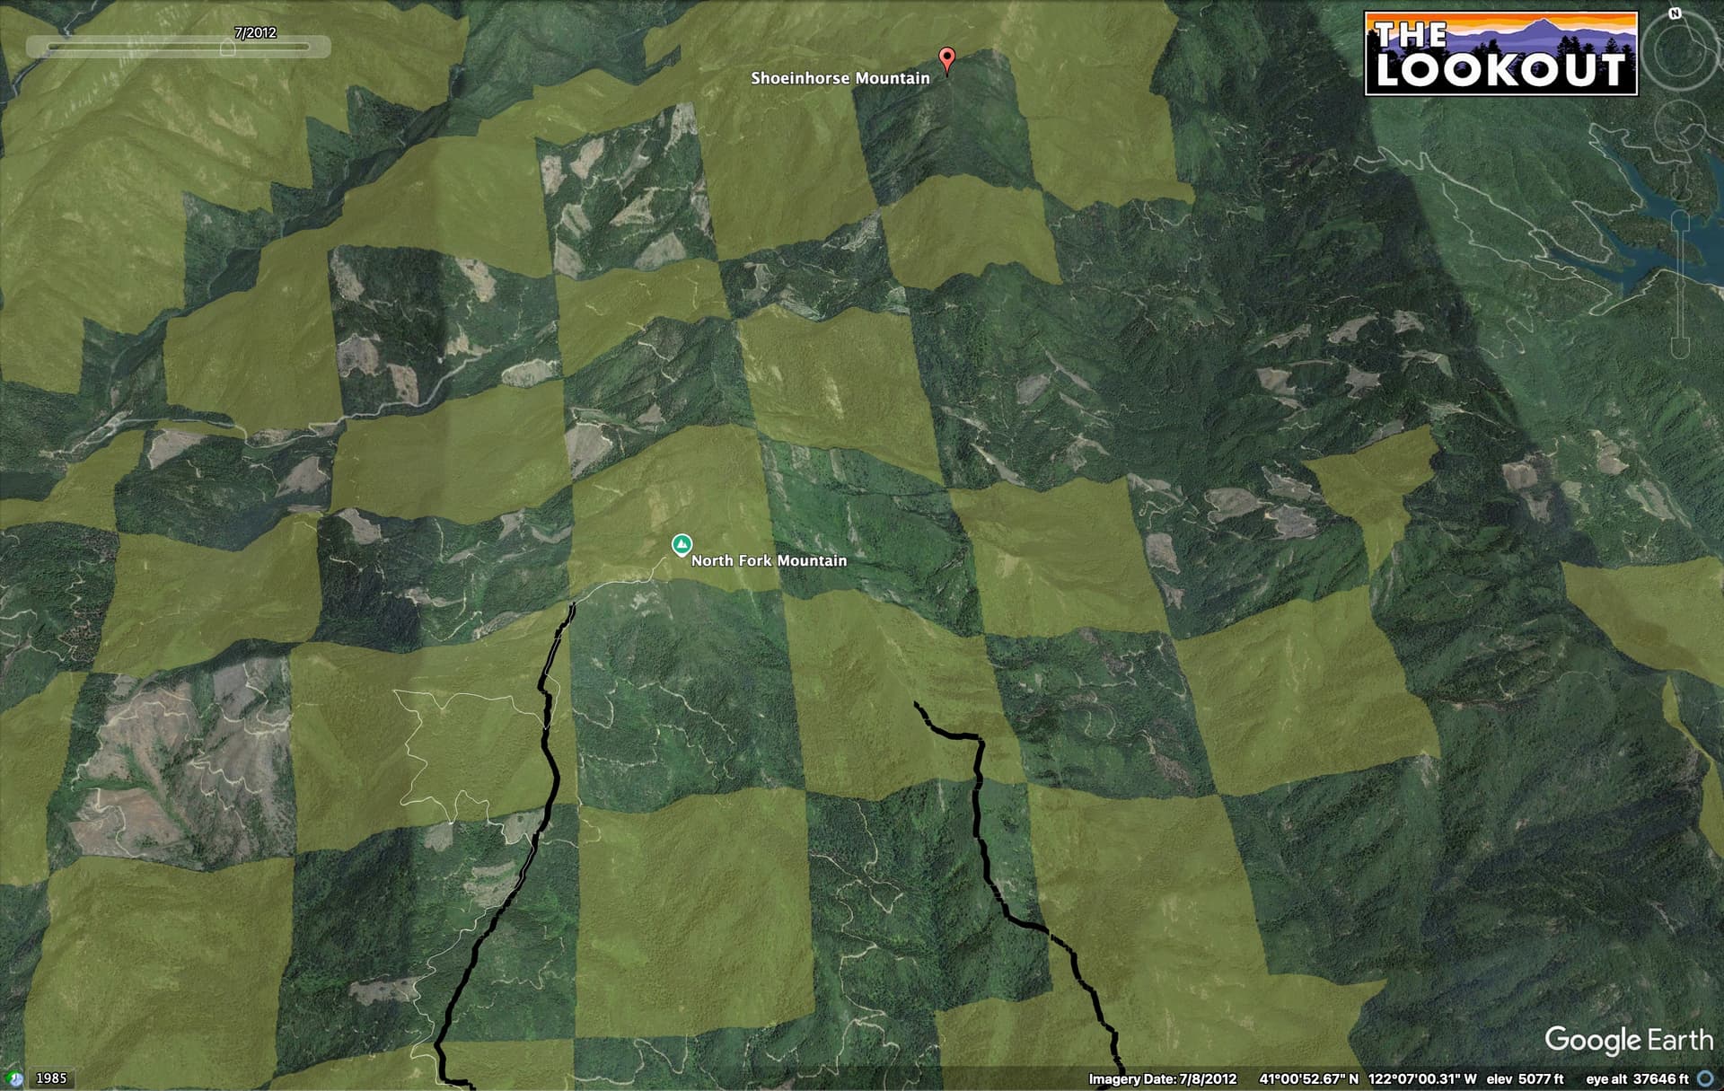Click the eye alt 37646 ft readout
The image size is (1724, 1091).
tap(1637, 1078)
